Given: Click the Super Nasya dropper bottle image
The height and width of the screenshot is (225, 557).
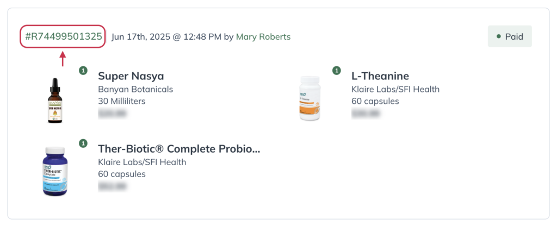Looking at the screenshot, I should tap(55, 101).
